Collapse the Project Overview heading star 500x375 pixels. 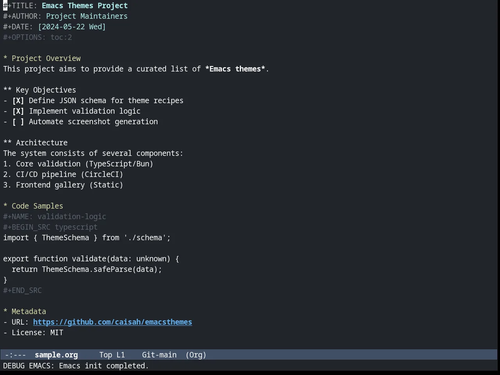[5, 58]
